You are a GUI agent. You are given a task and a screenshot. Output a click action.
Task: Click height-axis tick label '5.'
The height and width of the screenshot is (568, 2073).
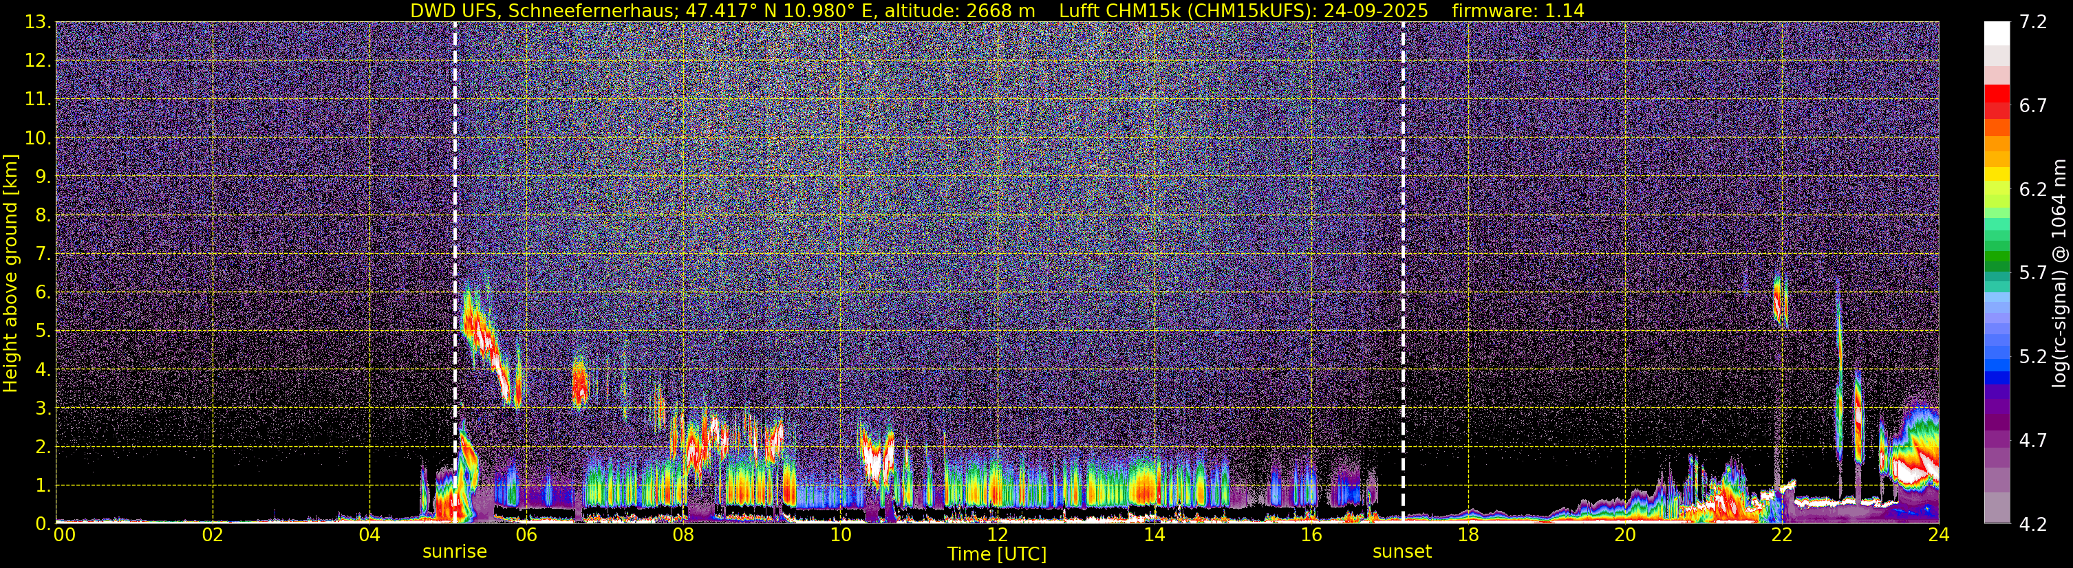point(43,331)
